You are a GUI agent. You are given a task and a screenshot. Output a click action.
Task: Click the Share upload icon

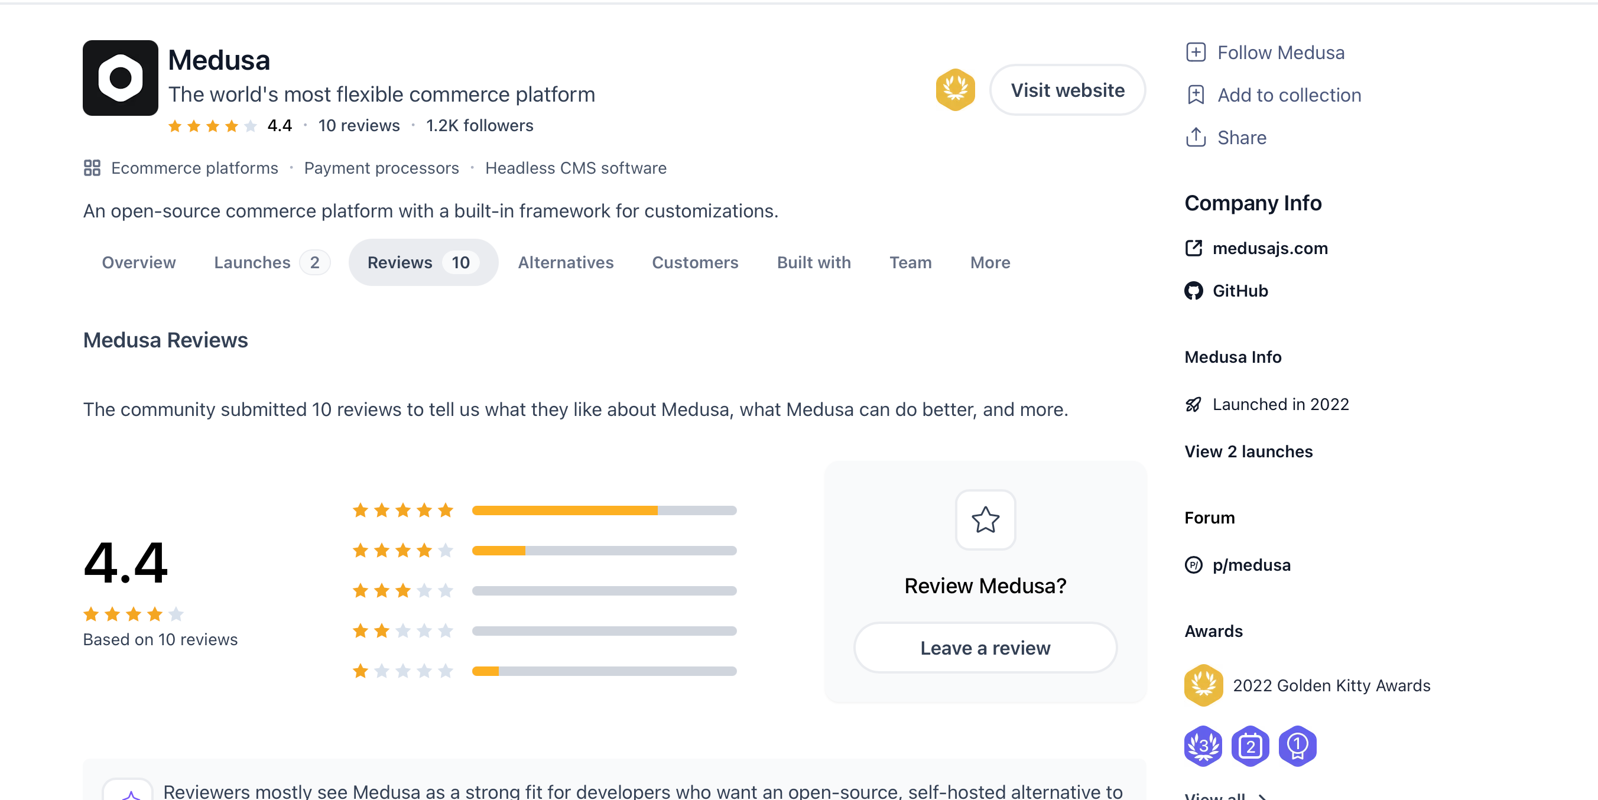[x=1196, y=137]
